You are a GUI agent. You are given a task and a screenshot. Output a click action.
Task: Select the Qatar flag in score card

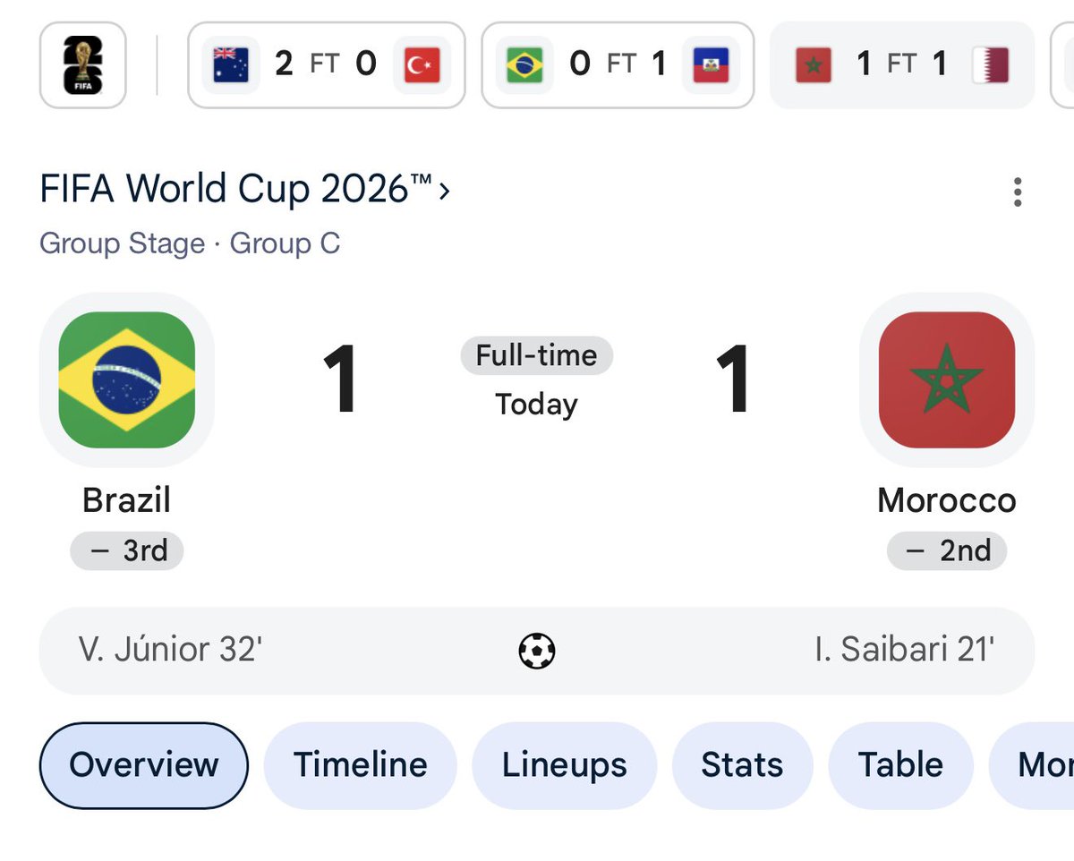991,65
